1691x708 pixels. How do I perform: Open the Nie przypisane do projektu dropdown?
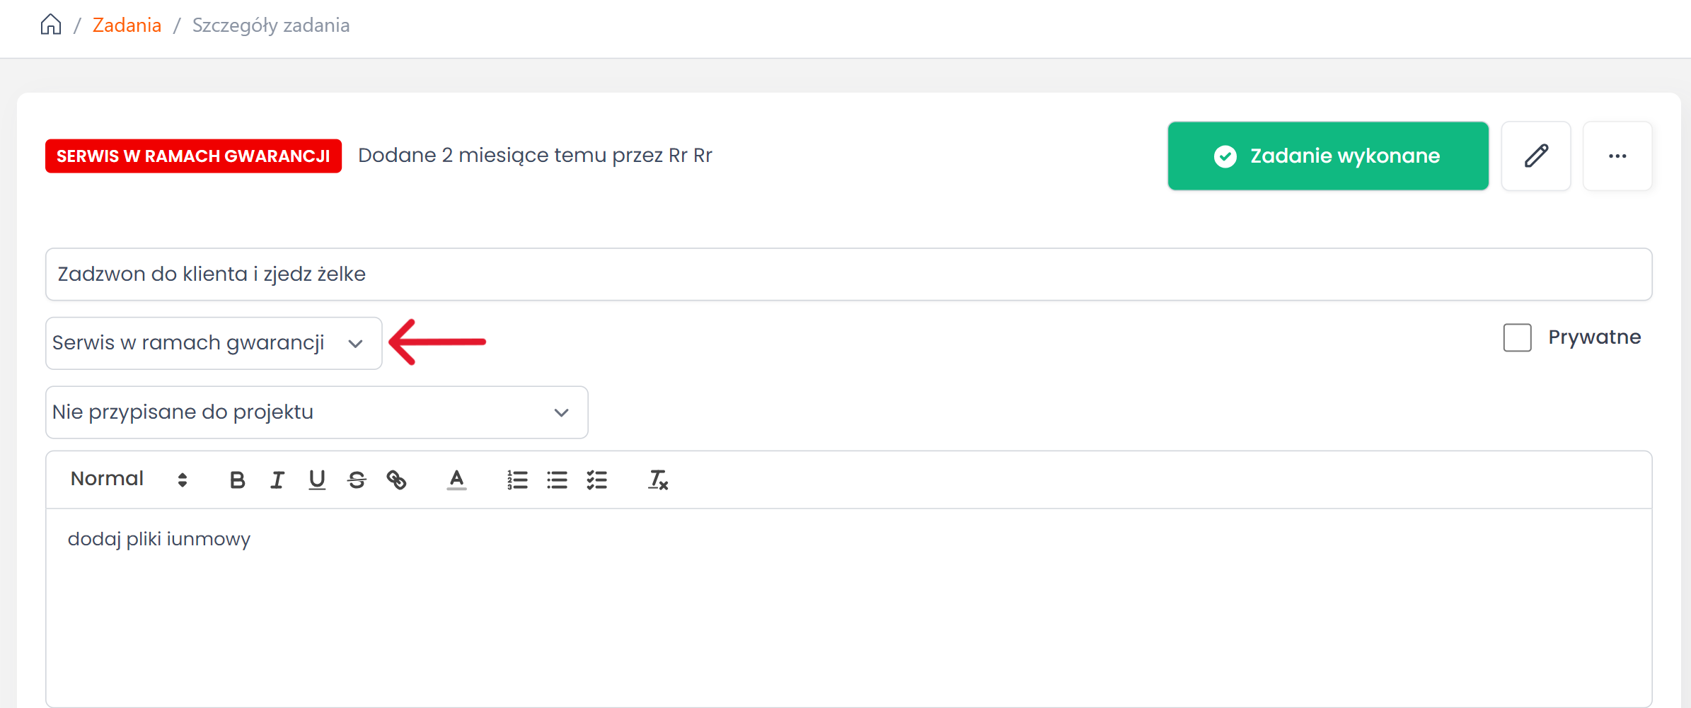tap(316, 412)
